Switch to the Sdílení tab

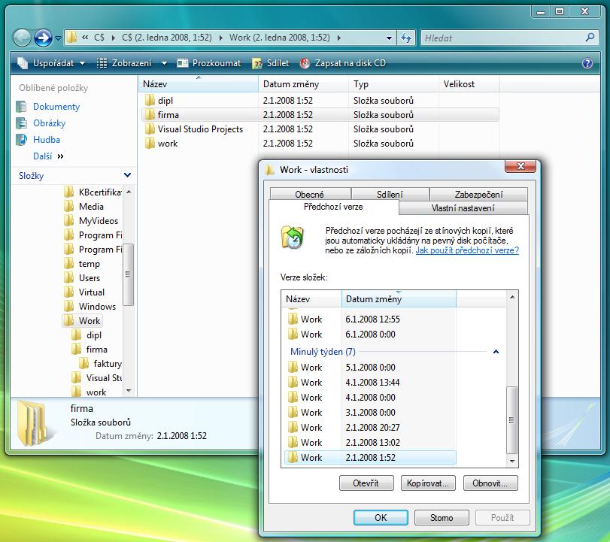pyautogui.click(x=390, y=194)
